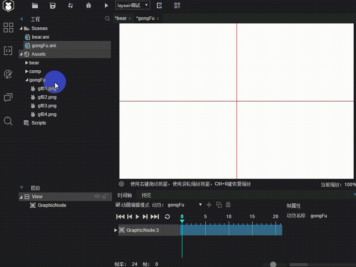This screenshot has width=356, height=267.
Task: Delete the animation with trash icon
Action: (x=228, y=205)
